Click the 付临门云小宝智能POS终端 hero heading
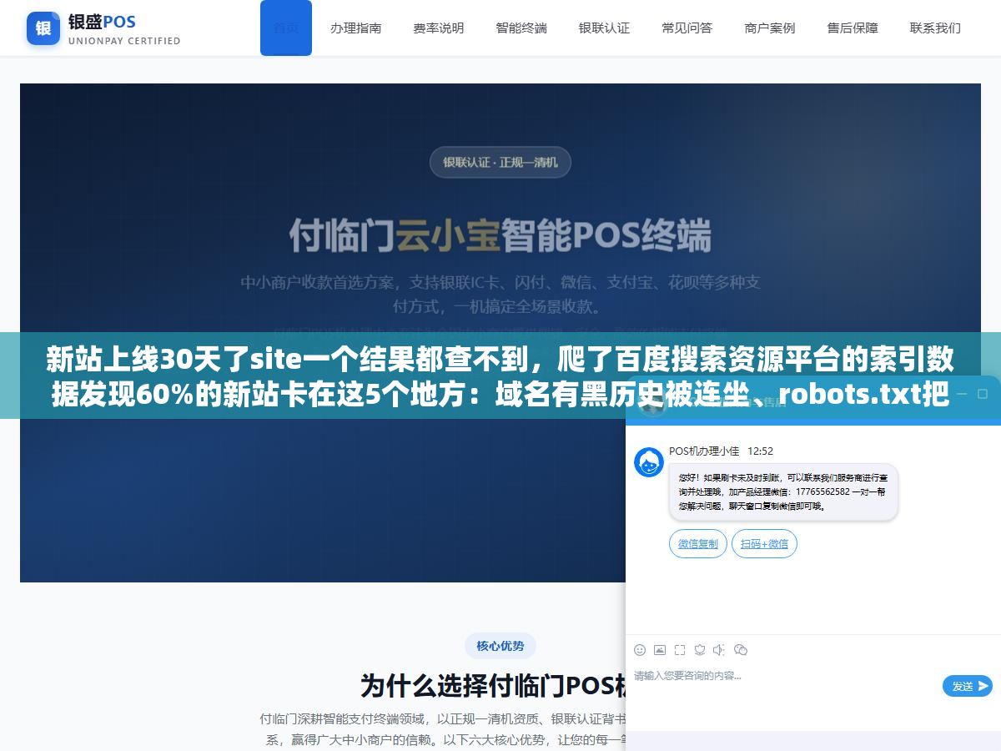The width and height of the screenshot is (1001, 751). pos(500,235)
